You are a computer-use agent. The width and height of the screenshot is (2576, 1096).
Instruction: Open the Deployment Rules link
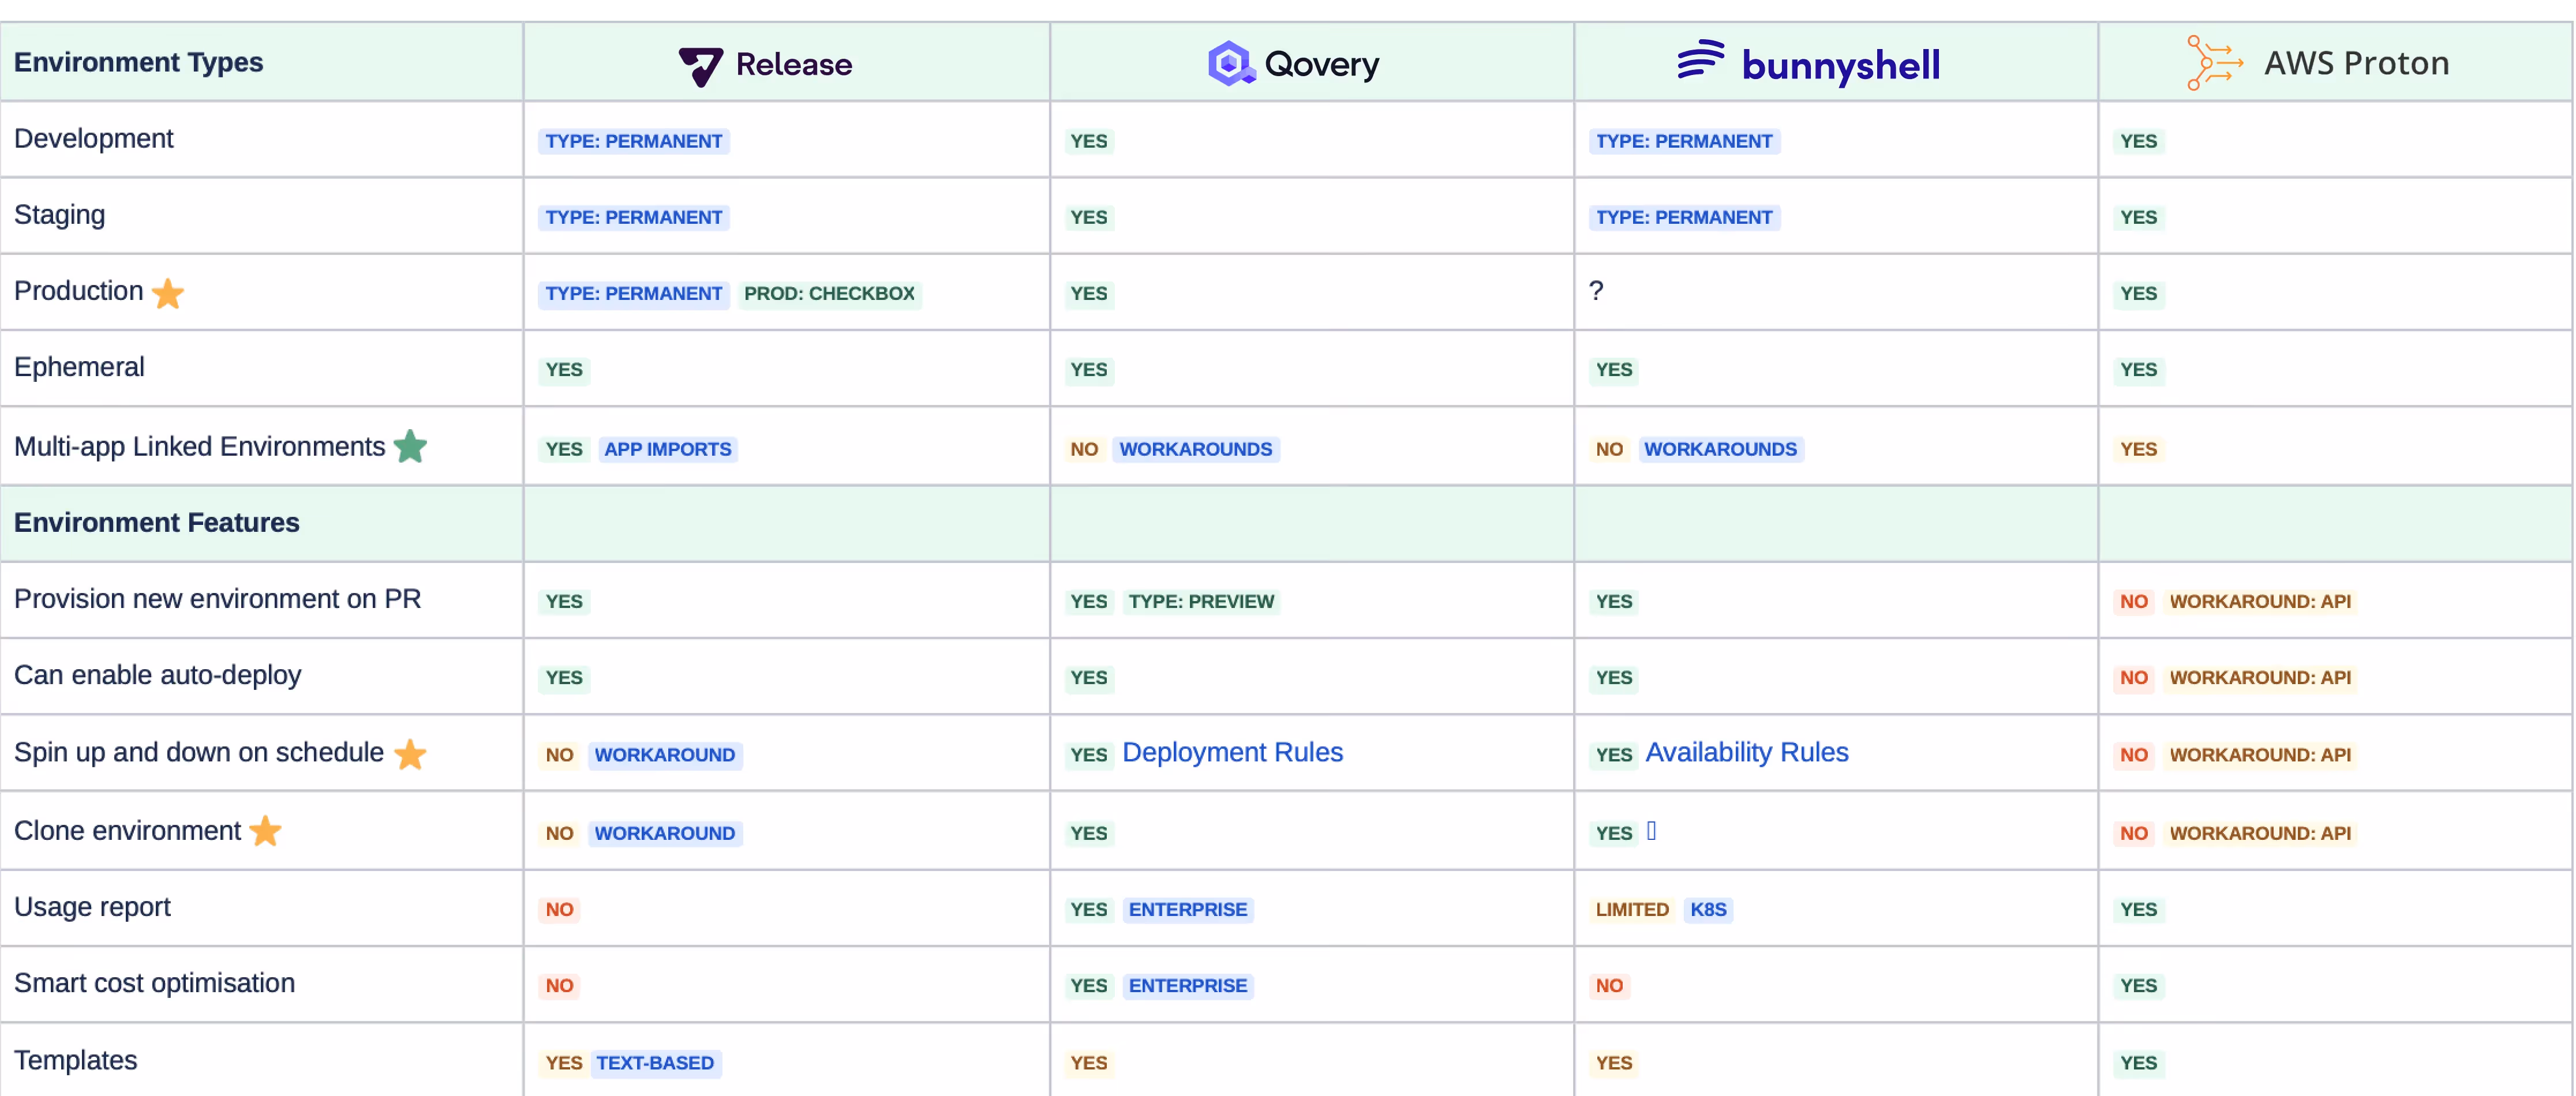coord(1232,753)
